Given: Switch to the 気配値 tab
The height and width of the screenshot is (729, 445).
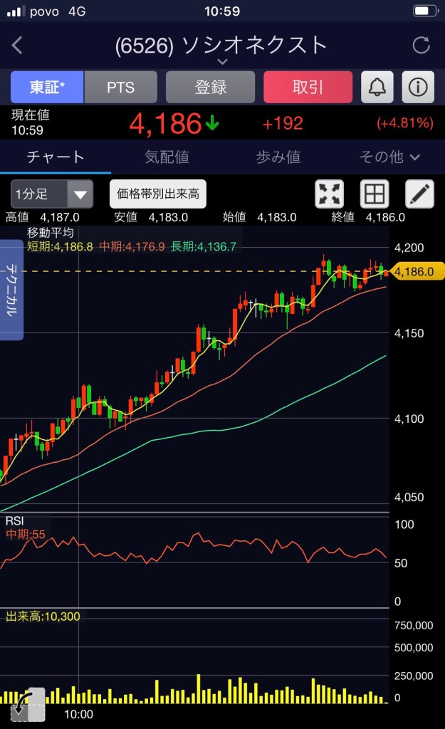Looking at the screenshot, I should tap(167, 157).
